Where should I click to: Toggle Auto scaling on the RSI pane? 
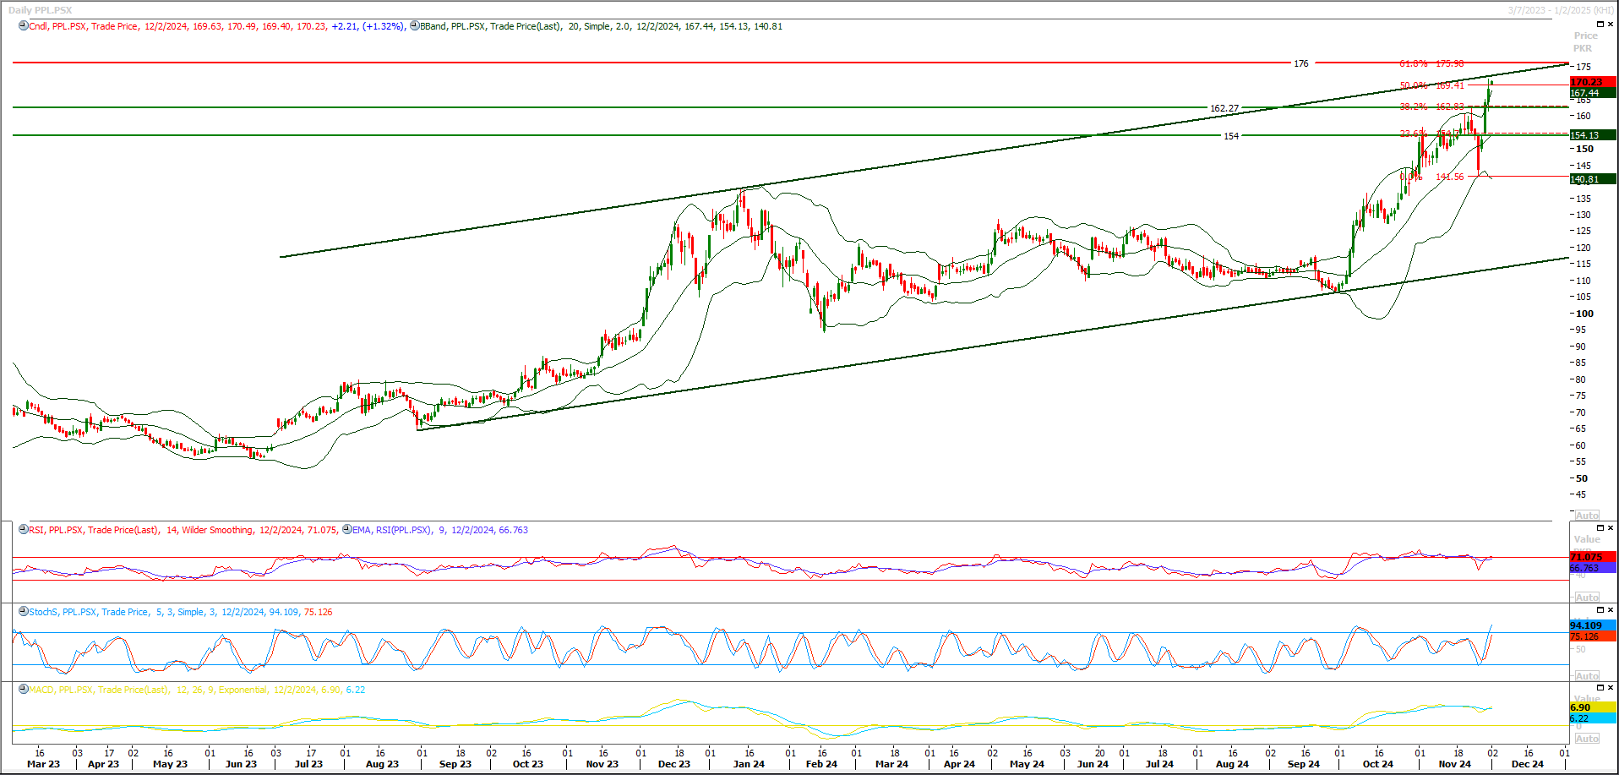pyautogui.click(x=1587, y=598)
